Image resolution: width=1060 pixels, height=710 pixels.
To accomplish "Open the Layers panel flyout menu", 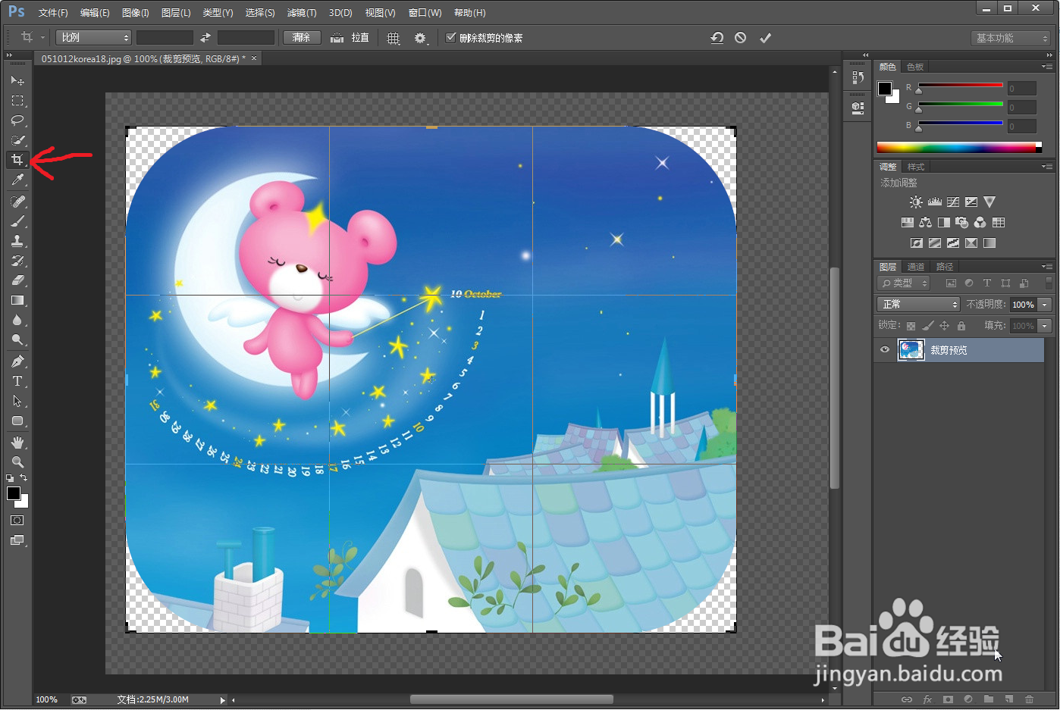I will point(1047,267).
